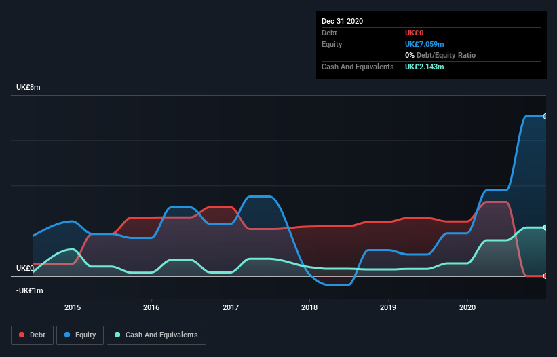557x357 pixels.
Task: Click the UK£7.059m equity value in tooltip
Action: [425, 44]
